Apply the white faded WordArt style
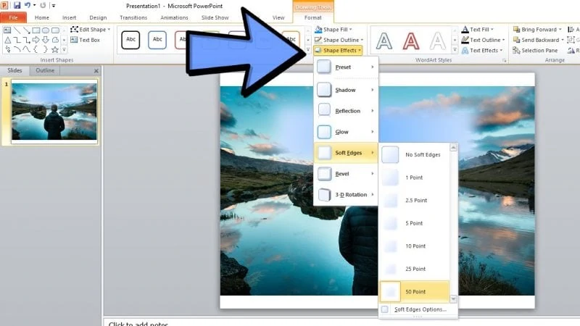580x326 pixels. pyautogui.click(x=437, y=41)
